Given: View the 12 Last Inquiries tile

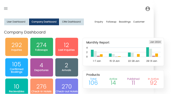Looking at the screenshot, I should pos(67,47).
